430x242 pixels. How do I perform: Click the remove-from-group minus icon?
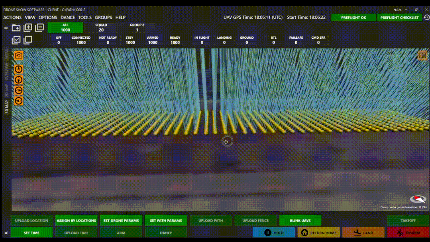pyautogui.click(x=39, y=28)
